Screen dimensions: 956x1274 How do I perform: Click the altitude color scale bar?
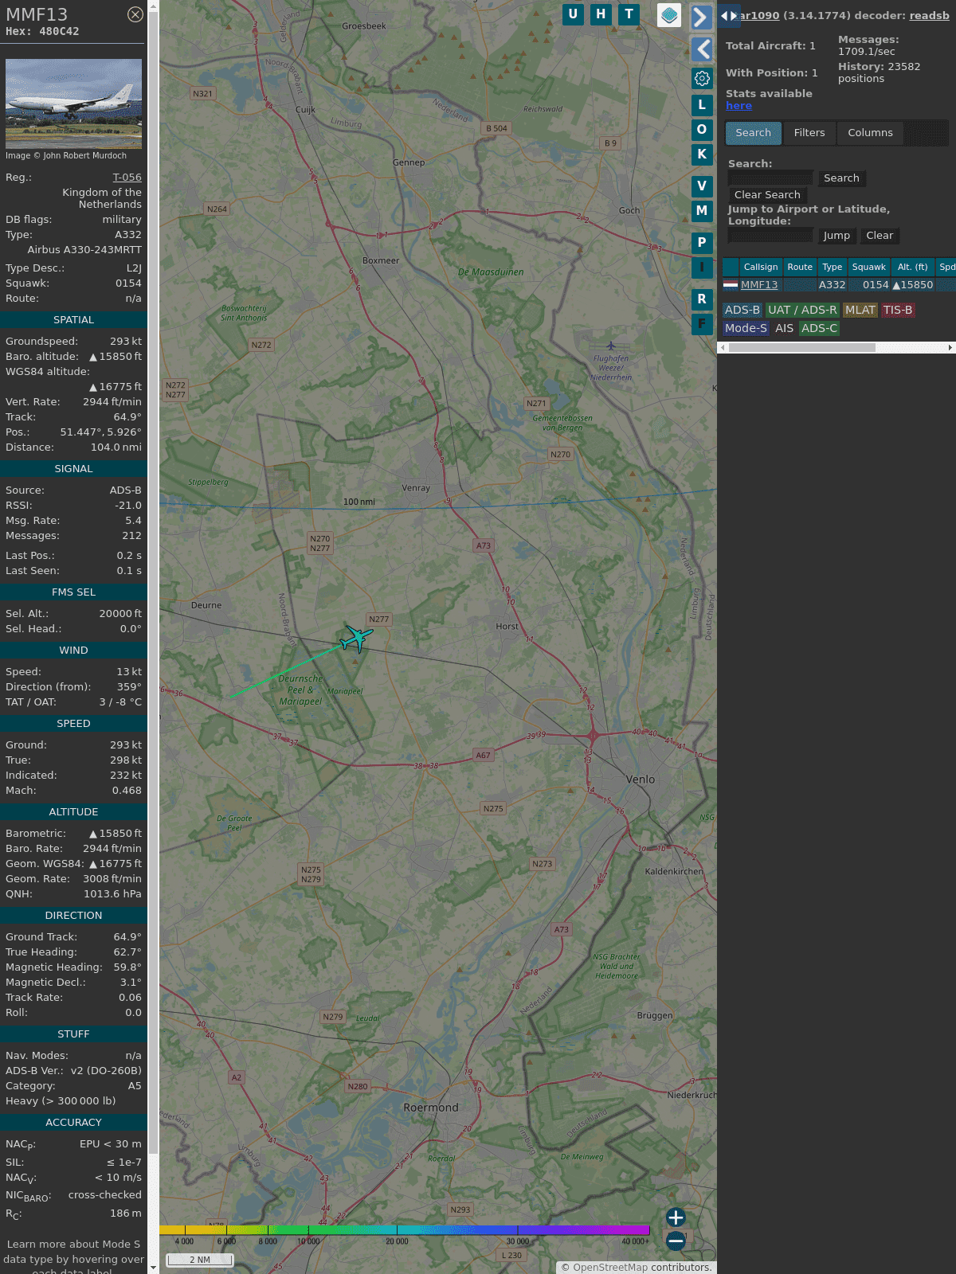click(405, 1230)
